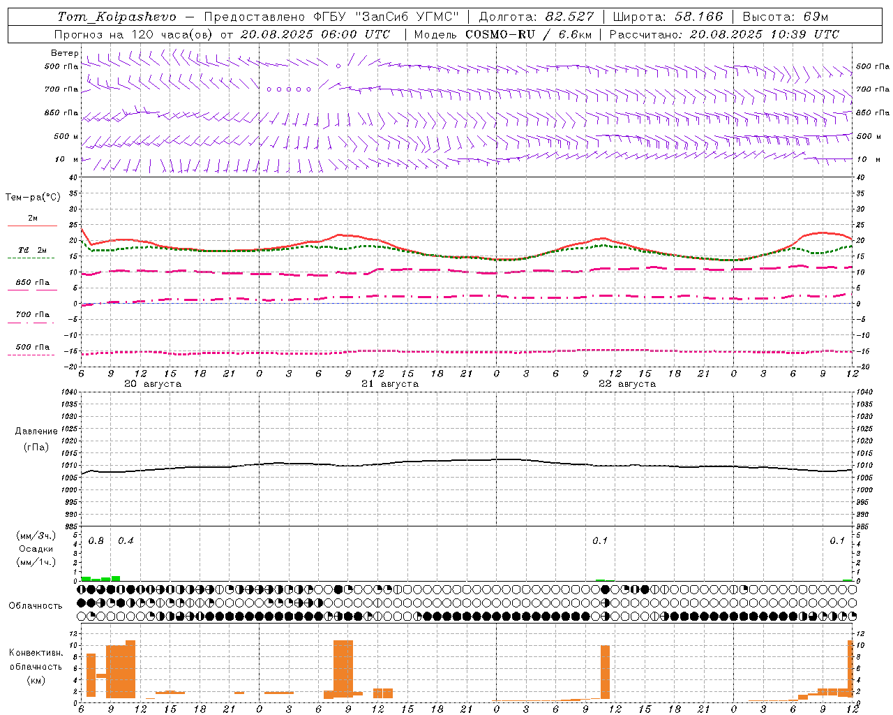Click the 'Давление' pressure panel label
893x715 pixels.
[x=36, y=432]
